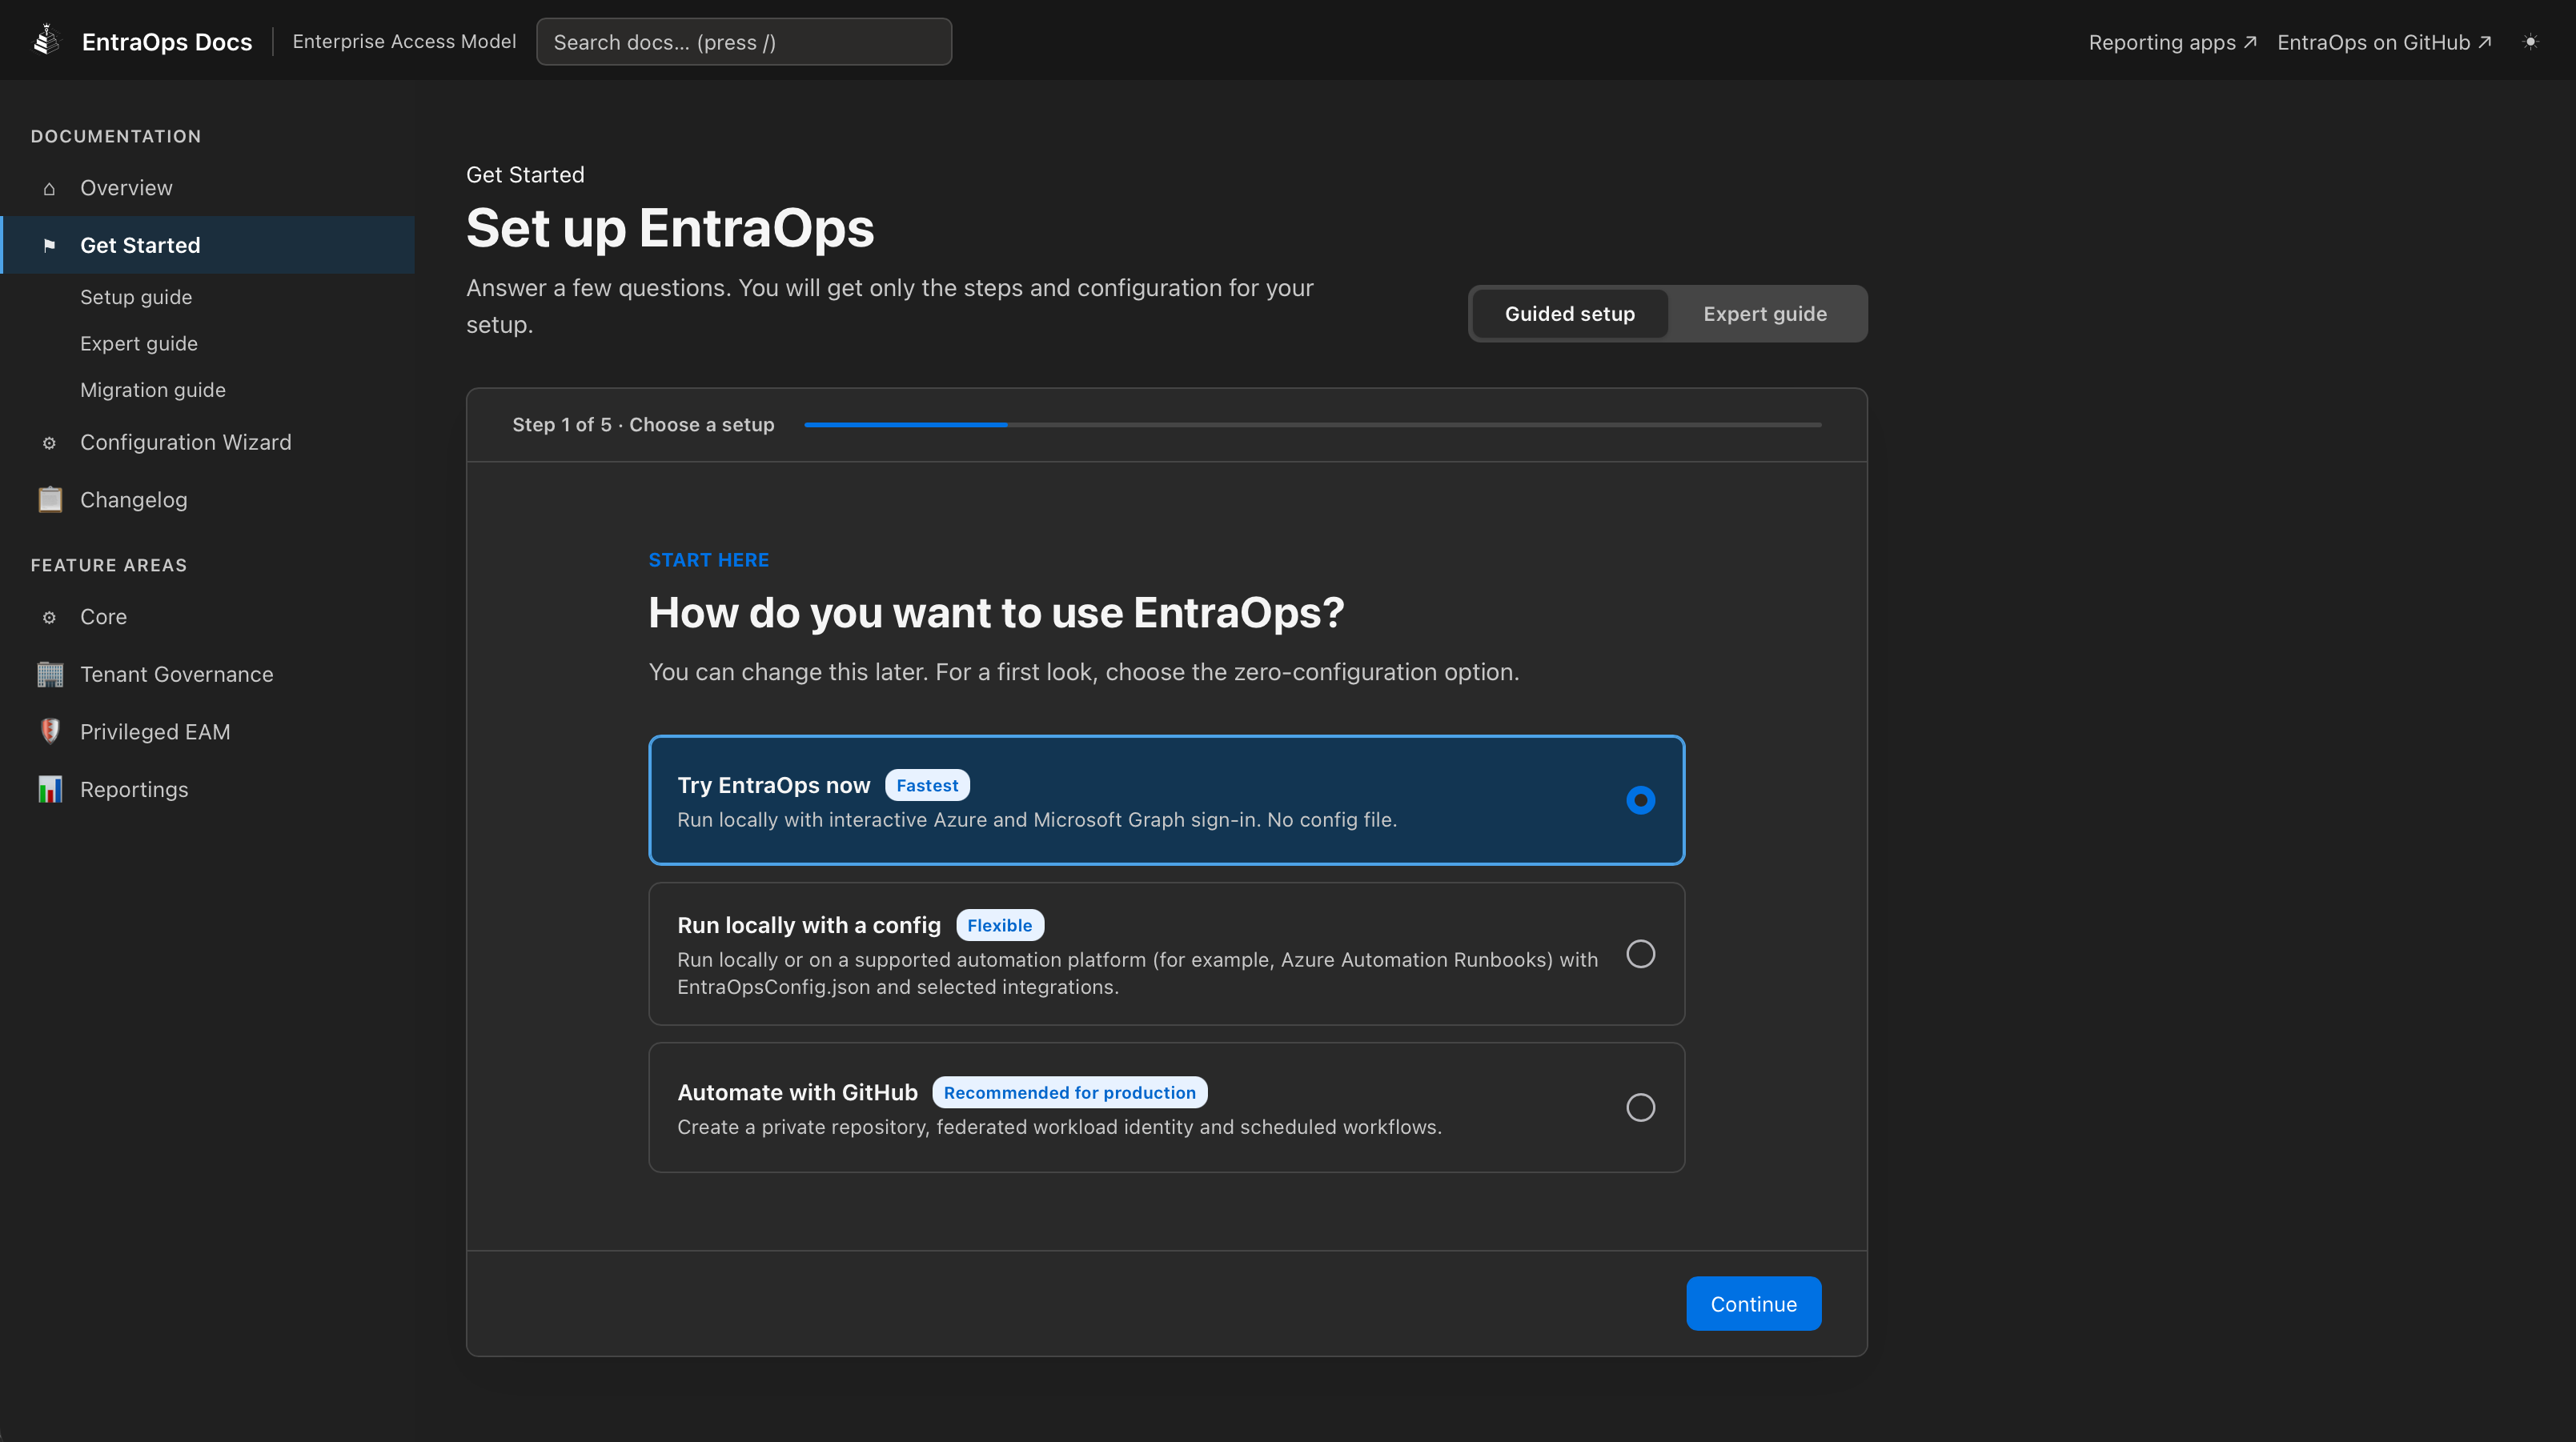2576x1442 pixels.
Task: Click the START HERE label
Action: [708, 560]
